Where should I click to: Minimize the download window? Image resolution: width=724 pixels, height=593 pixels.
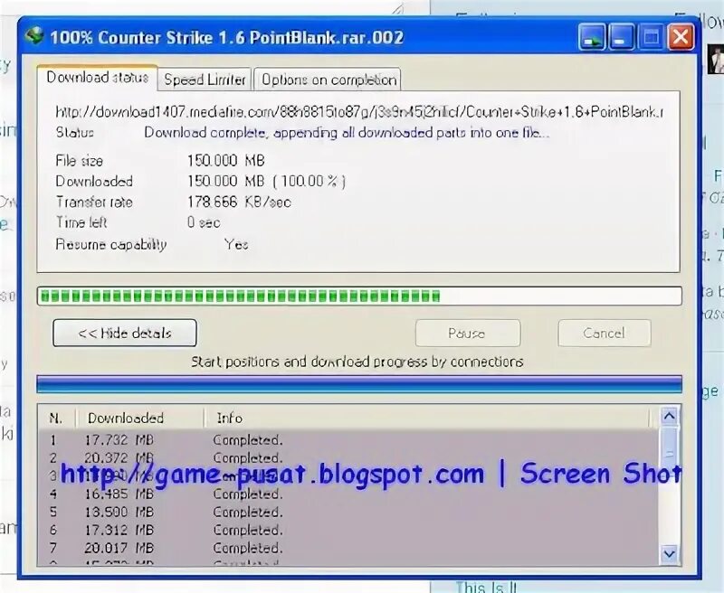click(622, 37)
